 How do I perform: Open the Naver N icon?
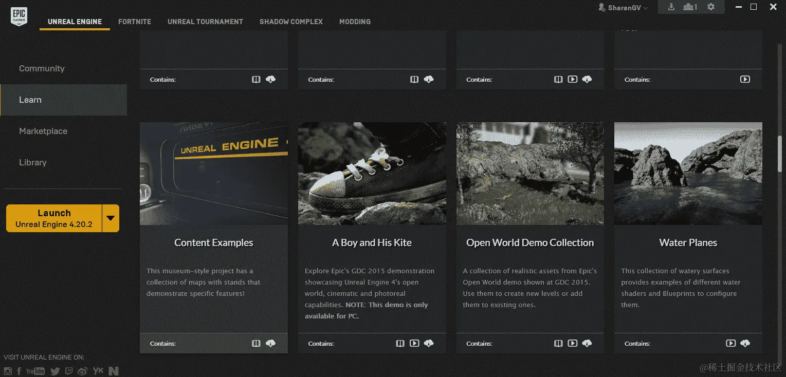click(114, 371)
